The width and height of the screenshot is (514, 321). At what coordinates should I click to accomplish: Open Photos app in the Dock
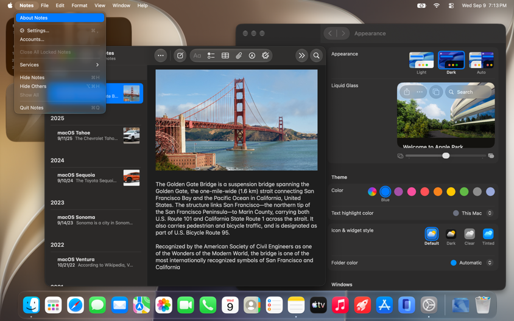[164, 305]
